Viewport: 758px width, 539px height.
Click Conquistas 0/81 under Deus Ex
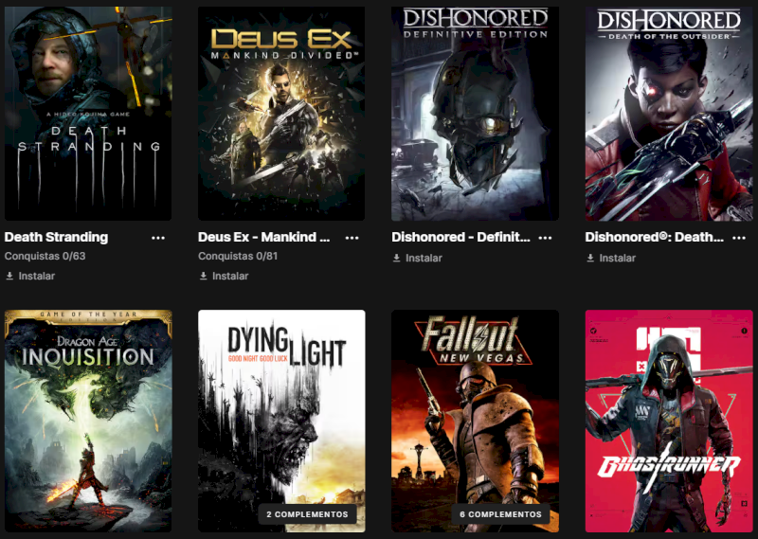coord(238,256)
